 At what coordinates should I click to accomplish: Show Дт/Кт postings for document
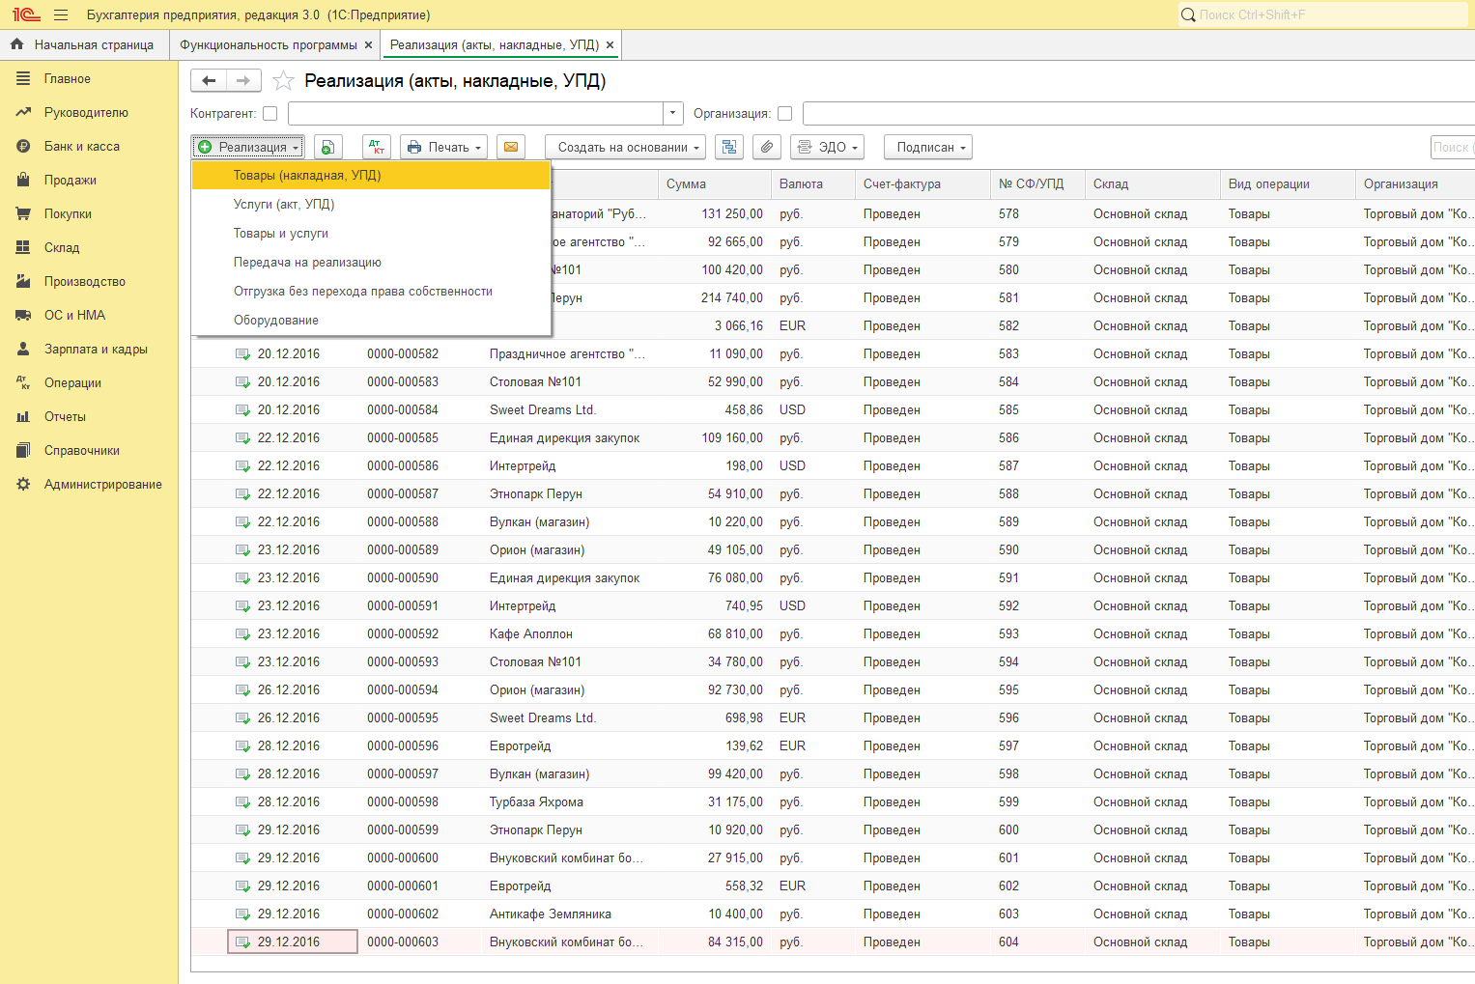[x=377, y=148]
